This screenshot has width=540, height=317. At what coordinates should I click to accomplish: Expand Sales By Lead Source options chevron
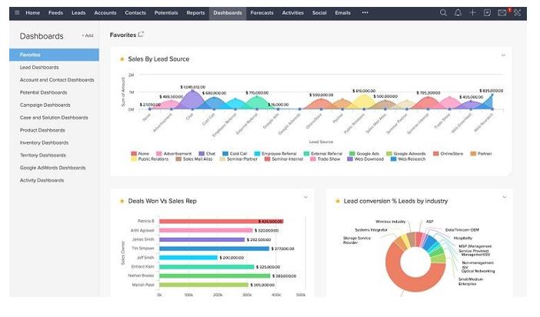click(503, 55)
